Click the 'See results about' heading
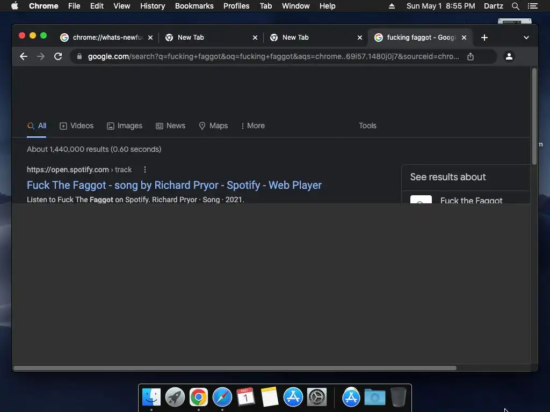Image resolution: width=550 pixels, height=412 pixels. click(x=448, y=177)
